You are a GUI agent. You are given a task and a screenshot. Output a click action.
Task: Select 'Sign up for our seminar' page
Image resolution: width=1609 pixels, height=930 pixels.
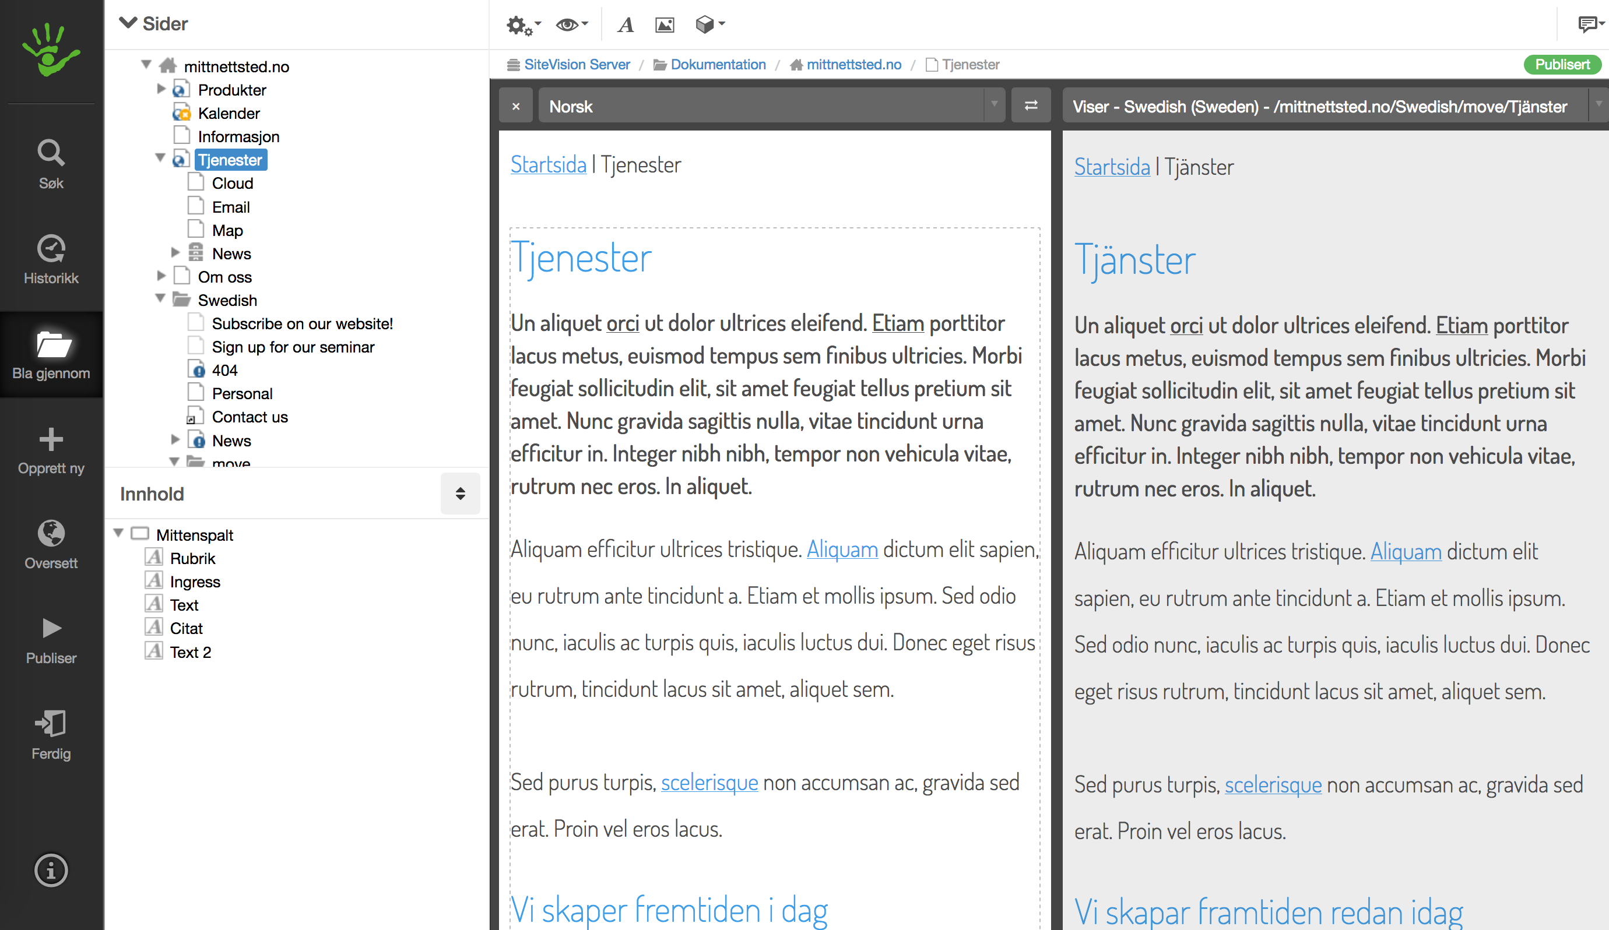tap(293, 347)
